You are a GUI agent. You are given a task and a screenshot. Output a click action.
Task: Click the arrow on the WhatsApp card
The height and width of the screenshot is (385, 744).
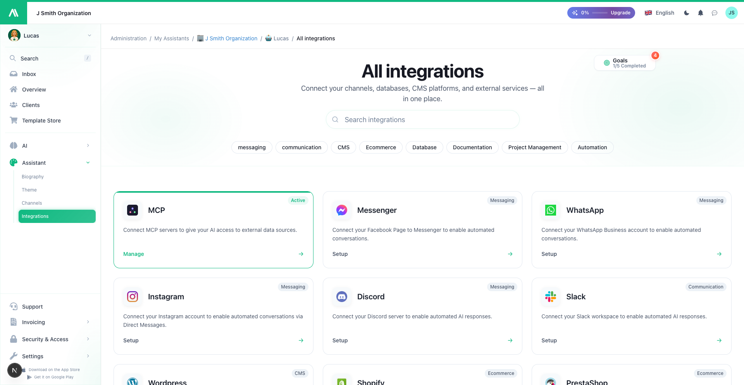pyautogui.click(x=719, y=254)
